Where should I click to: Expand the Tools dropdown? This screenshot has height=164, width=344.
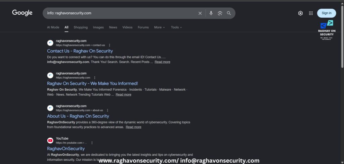(x=176, y=27)
